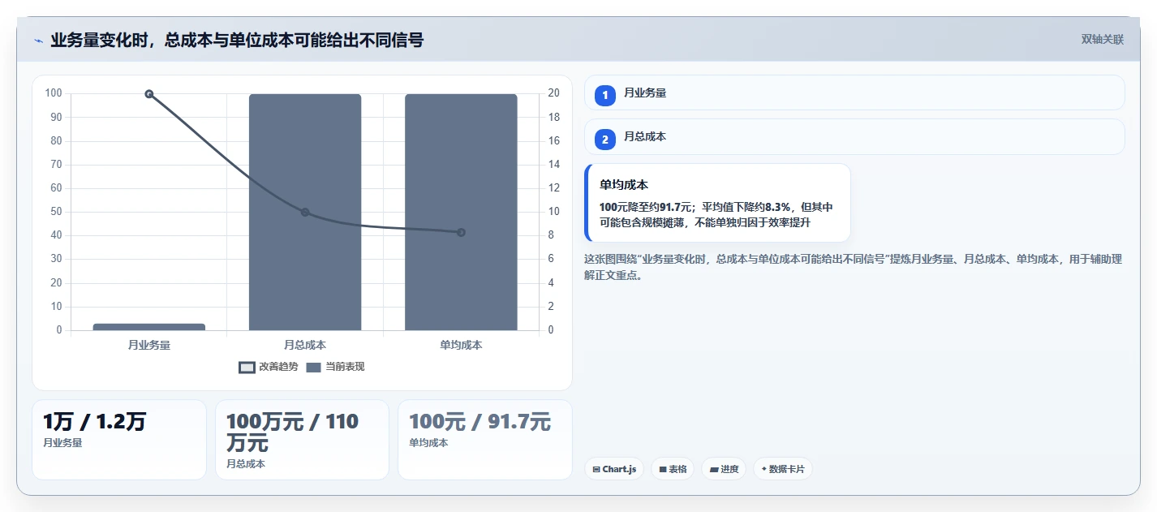Click the 100万元 / 110万元 data card

coord(302,439)
